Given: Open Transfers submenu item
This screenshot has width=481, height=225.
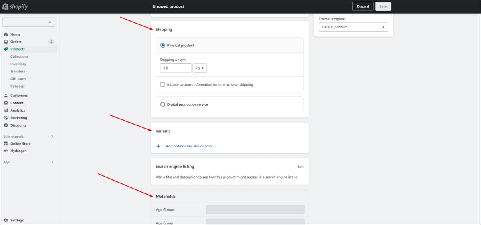Looking at the screenshot, I should coord(18,71).
